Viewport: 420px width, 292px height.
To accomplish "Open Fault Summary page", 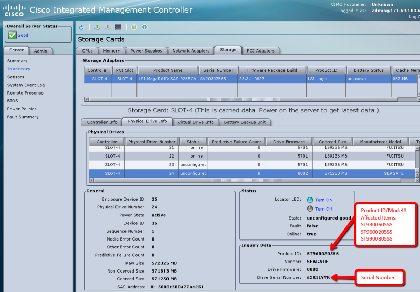I will [x=23, y=117].
